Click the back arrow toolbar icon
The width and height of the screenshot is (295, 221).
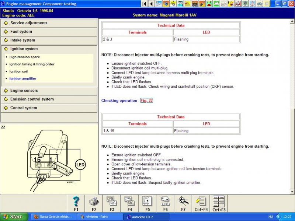coord(152,4)
